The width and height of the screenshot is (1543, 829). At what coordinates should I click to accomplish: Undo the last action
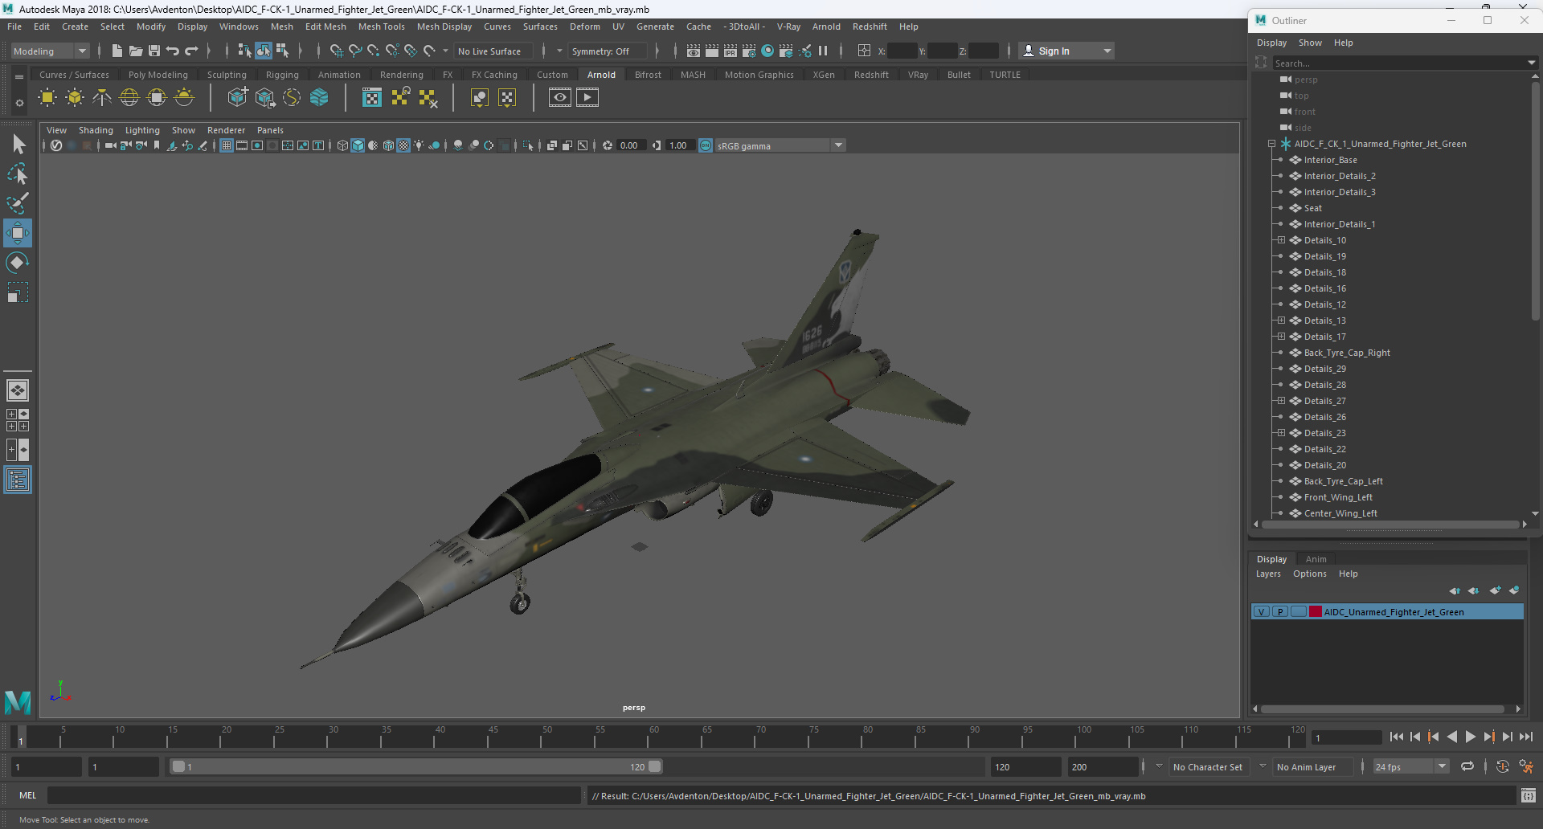coord(172,51)
